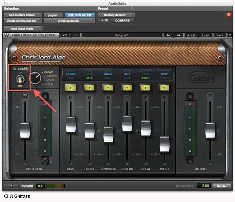Click the input meter clip LED
235x202 pixels.
tap(42, 104)
